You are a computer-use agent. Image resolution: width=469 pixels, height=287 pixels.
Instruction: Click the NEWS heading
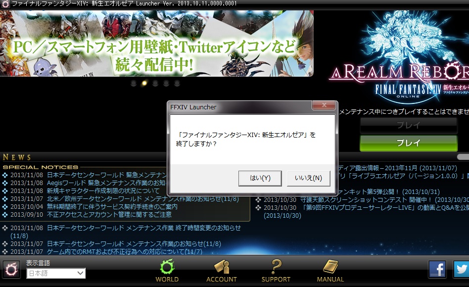coord(17,157)
